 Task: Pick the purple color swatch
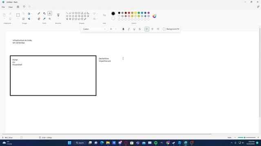(x=148, y=13)
